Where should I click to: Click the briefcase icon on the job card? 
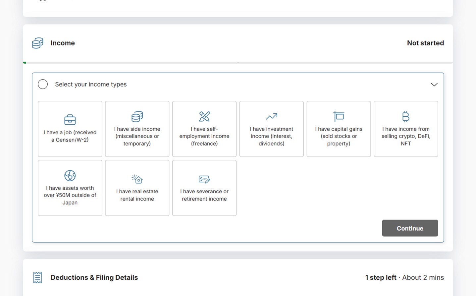(x=70, y=119)
